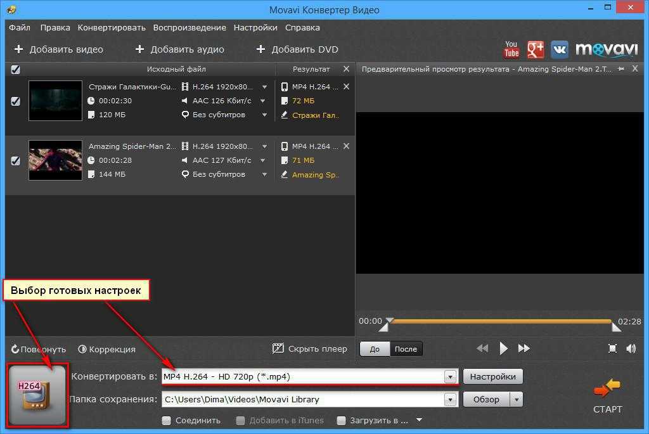Open the VK social icon
Screen dimensions: 649x434
pyautogui.click(x=559, y=49)
